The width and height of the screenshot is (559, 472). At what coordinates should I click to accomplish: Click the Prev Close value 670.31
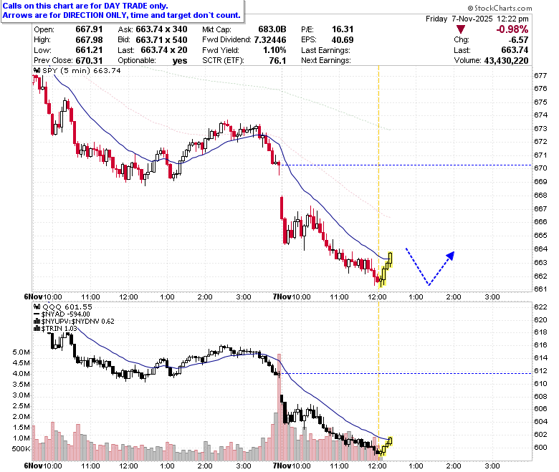click(x=89, y=61)
